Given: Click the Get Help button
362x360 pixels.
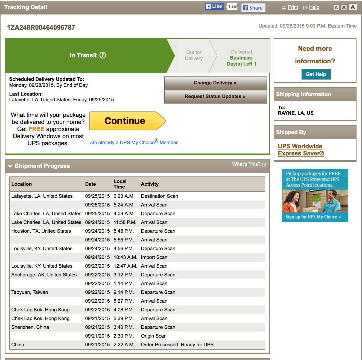Looking at the screenshot, I should click(x=316, y=74).
